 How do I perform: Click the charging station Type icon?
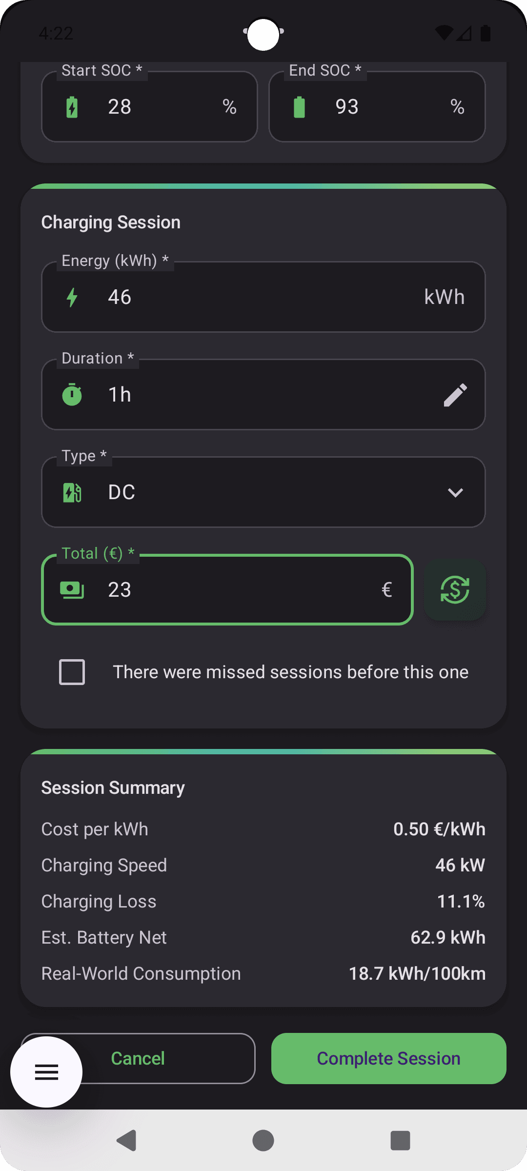click(x=72, y=492)
